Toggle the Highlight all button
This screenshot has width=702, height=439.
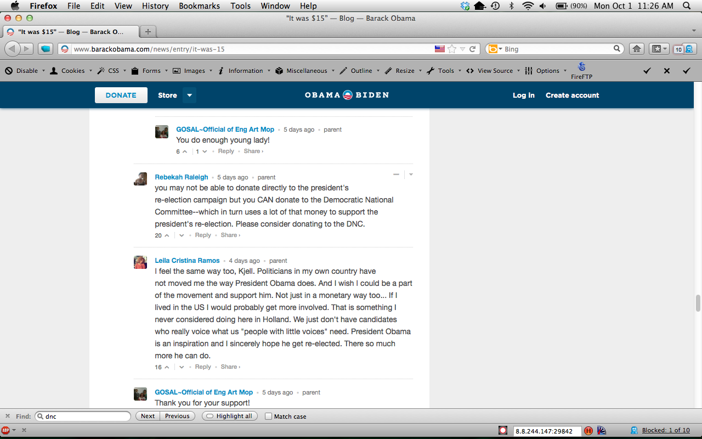coord(229,416)
